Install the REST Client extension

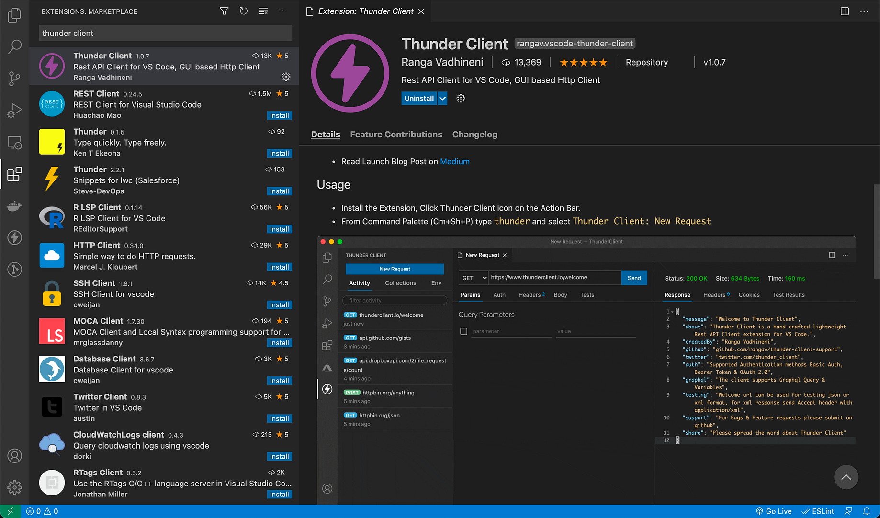[x=279, y=115]
